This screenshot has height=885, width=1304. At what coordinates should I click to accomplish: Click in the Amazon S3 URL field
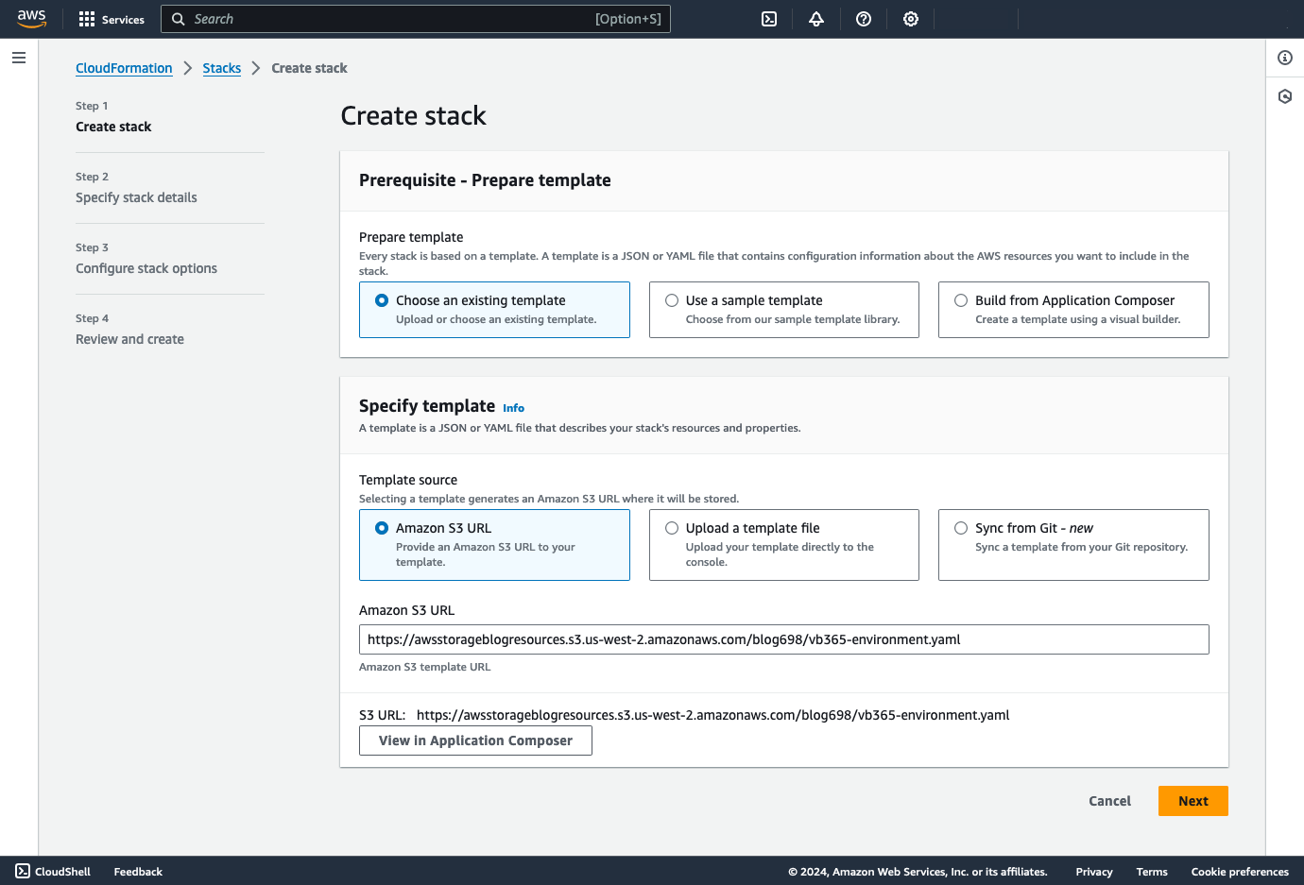783,639
